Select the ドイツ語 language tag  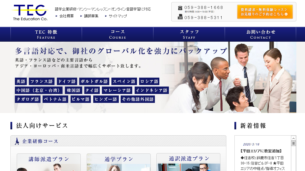[67, 81]
